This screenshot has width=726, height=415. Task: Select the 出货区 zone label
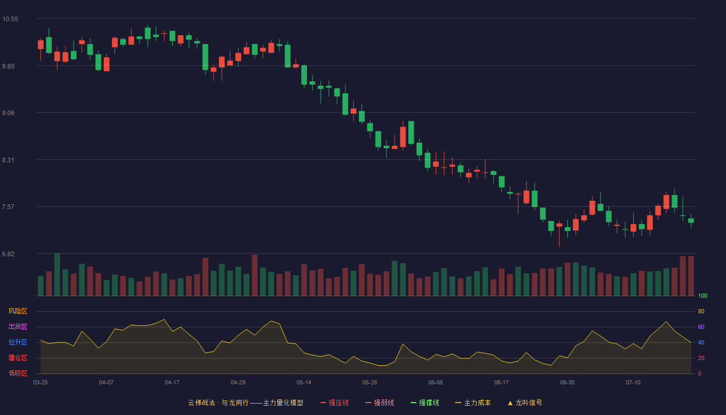pos(18,327)
